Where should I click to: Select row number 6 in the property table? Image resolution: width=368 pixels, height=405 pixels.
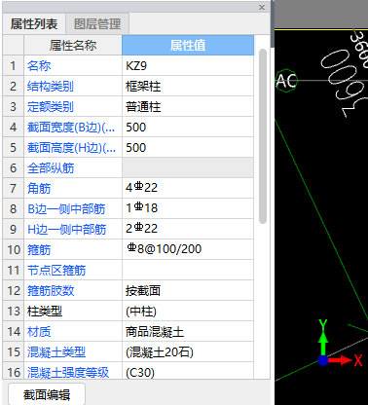pos(13,168)
